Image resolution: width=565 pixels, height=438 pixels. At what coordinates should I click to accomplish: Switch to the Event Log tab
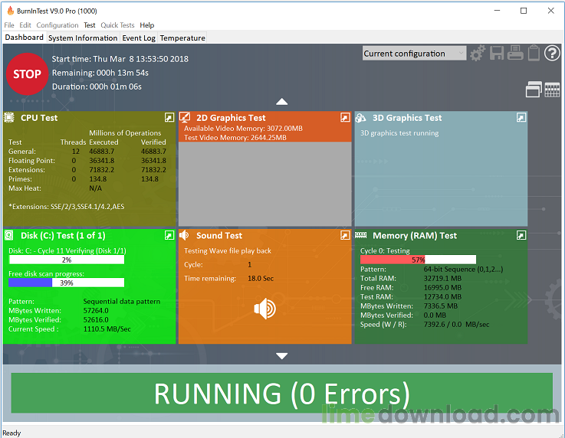(139, 38)
